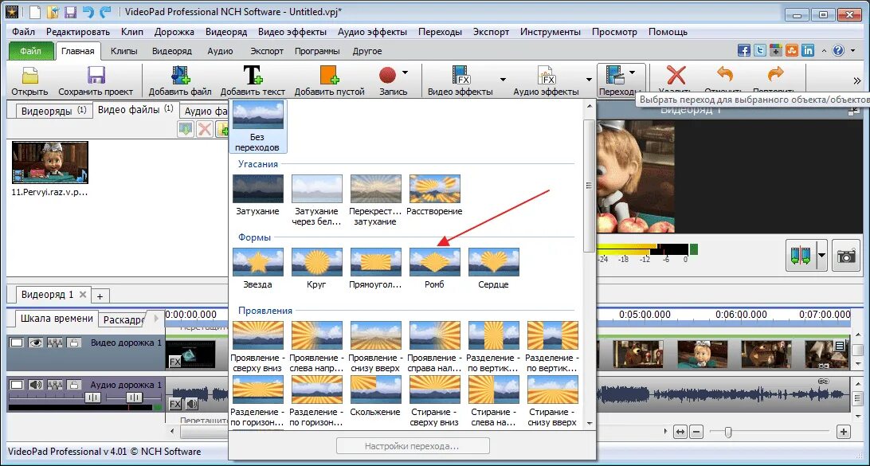This screenshot has width=870, height=466.
Task: Open the dropdown arrow beside the help icon
Action: pyautogui.click(x=851, y=50)
